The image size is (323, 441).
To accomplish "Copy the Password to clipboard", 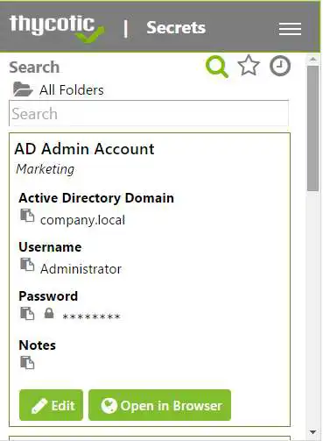I will click(27, 314).
